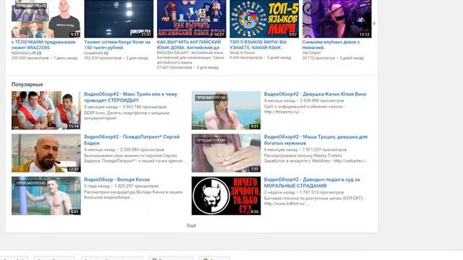Open thumbnail of 'Володя Качок' video

(x=46, y=196)
